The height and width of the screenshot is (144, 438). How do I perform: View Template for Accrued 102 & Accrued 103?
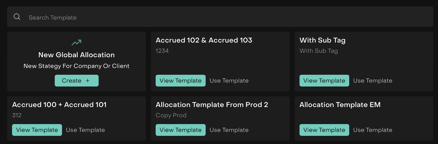[x=180, y=81]
